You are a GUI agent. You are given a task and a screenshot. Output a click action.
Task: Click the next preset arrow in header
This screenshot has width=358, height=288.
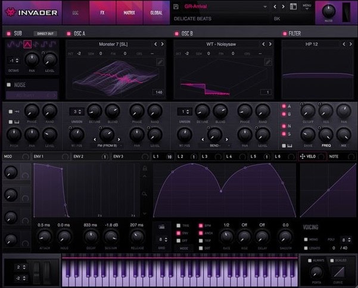284,7
